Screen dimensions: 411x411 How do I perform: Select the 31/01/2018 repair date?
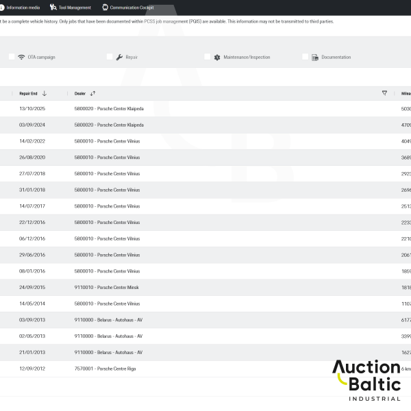point(32,190)
